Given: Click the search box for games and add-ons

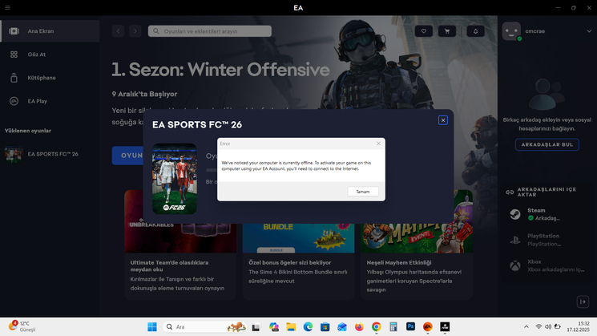Looking at the screenshot, I should (210, 31).
